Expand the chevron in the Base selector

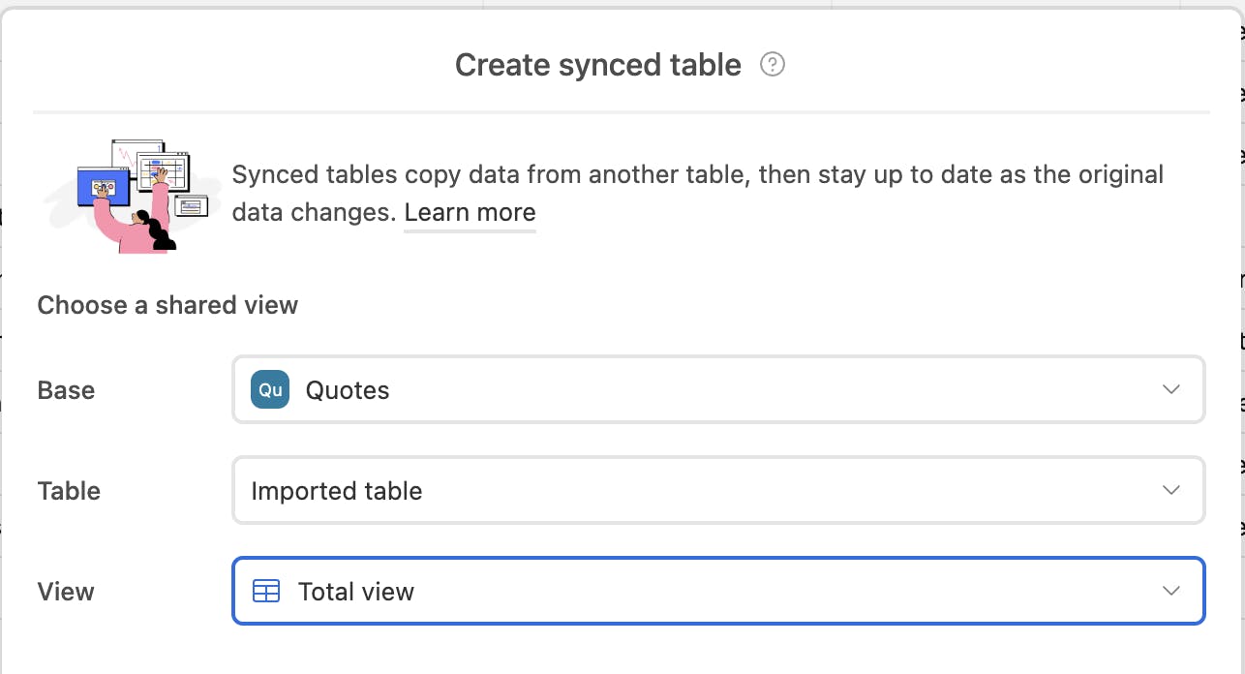click(1170, 390)
